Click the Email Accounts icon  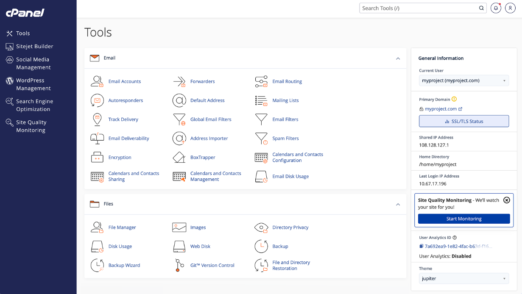click(97, 81)
